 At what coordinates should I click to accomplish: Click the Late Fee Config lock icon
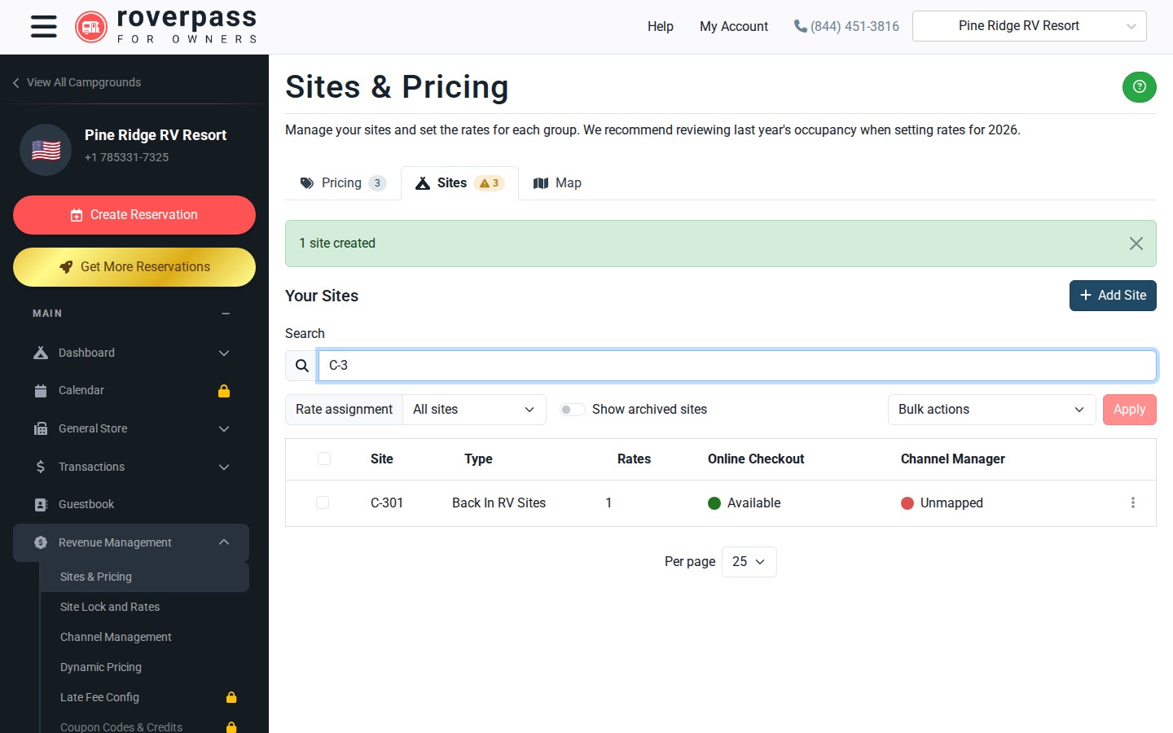point(231,697)
